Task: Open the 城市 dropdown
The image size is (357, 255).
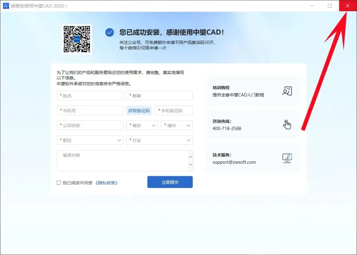Action: (x=177, y=125)
